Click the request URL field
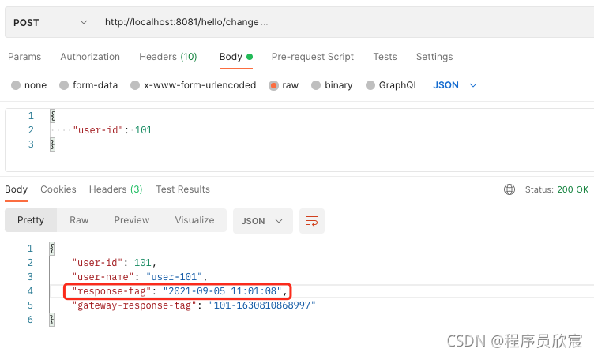The width and height of the screenshot is (594, 356). coord(344,22)
